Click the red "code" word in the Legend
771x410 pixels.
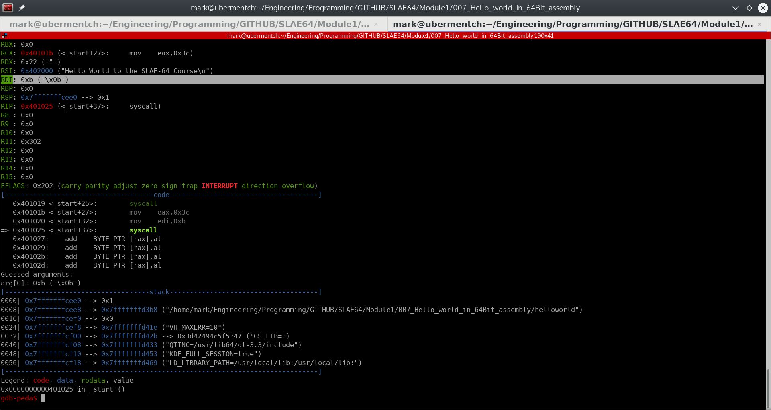(x=41, y=380)
